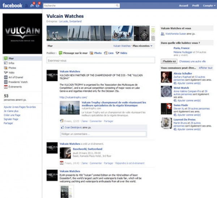Click the Je n'aime plus link
Viewport: 217px width, 198px height.
11,111
